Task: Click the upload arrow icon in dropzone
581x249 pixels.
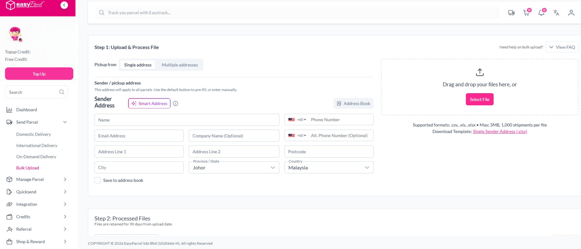Action: coord(479,72)
